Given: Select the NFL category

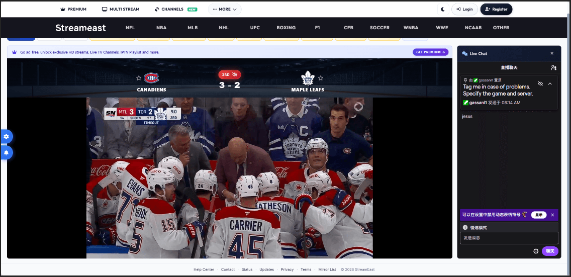Looking at the screenshot, I should pyautogui.click(x=130, y=28).
